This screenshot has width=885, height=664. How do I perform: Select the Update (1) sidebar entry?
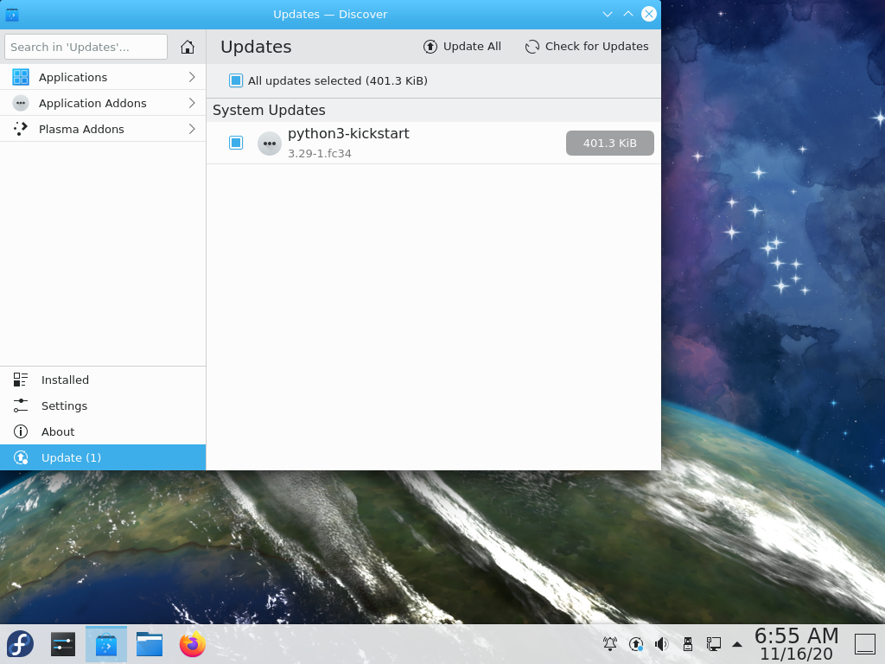(x=103, y=458)
